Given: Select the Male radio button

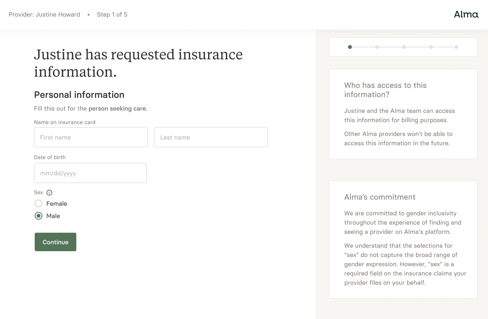Looking at the screenshot, I should pyautogui.click(x=39, y=216).
